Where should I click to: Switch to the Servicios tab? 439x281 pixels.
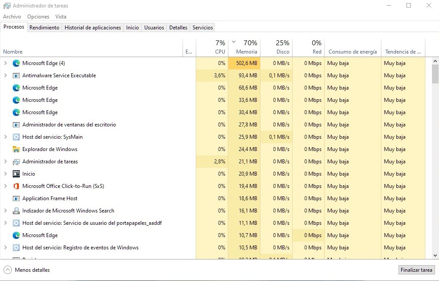(203, 27)
